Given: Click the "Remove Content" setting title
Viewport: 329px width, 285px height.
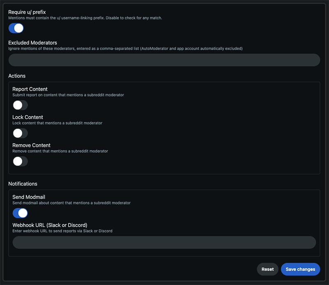Looking at the screenshot, I should point(31,145).
